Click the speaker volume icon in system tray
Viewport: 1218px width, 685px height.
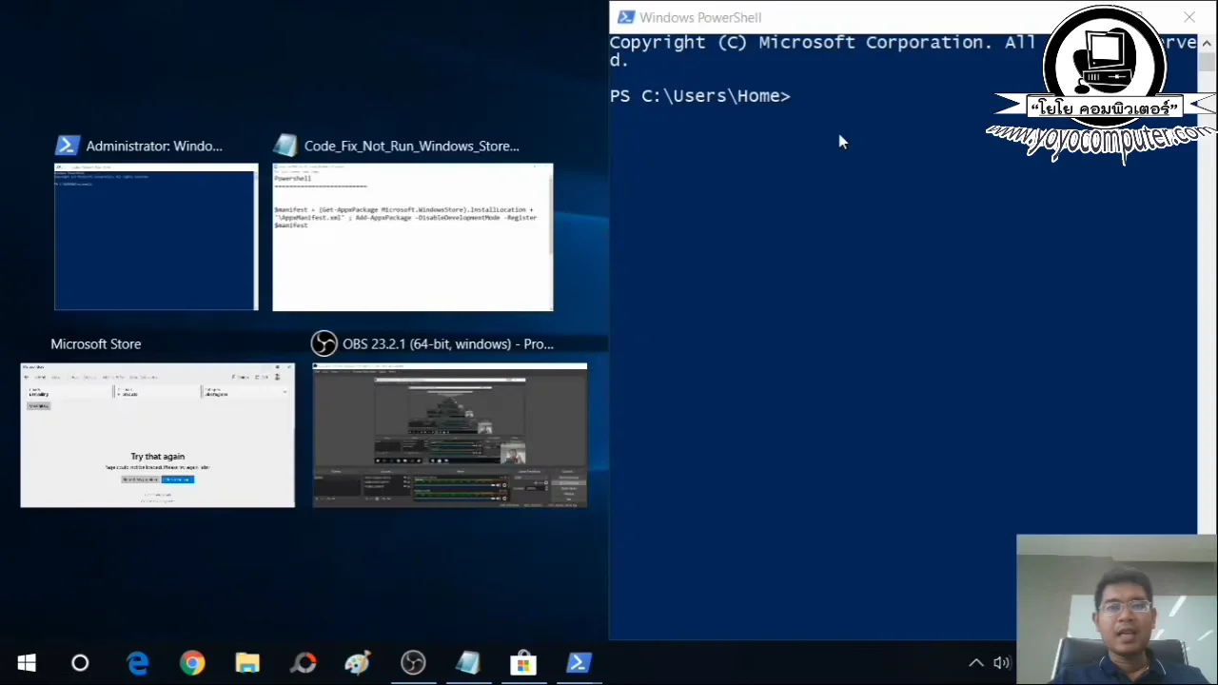pyautogui.click(x=1001, y=662)
